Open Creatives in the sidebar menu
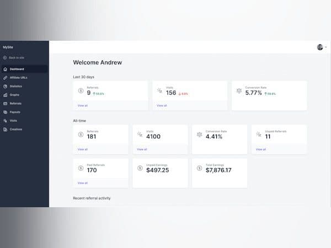 (16, 130)
